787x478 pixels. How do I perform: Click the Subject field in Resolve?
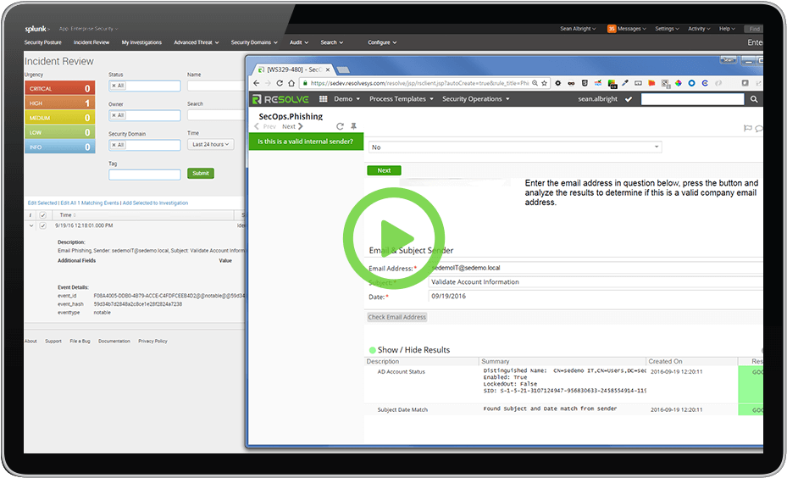[x=596, y=282]
